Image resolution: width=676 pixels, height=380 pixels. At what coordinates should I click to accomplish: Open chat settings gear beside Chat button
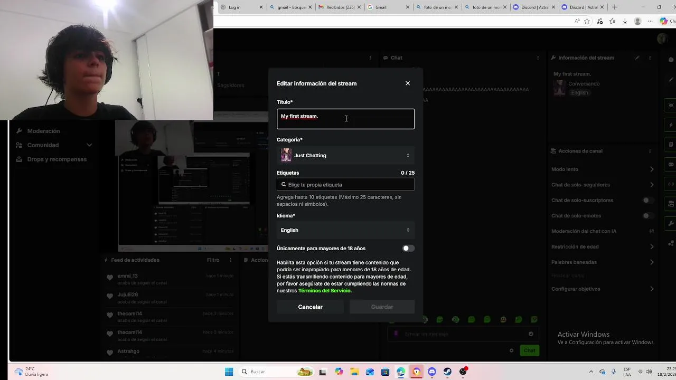pyautogui.click(x=511, y=350)
